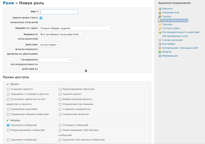
Task: Enable Редактирование проектов permission
Action: tap(60, 89)
